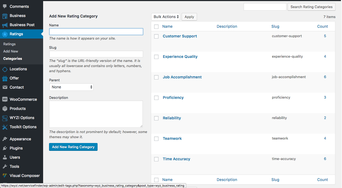342x188 pixels.
Task: Click the Business Post megaphone icon
Action: (x=5, y=25)
